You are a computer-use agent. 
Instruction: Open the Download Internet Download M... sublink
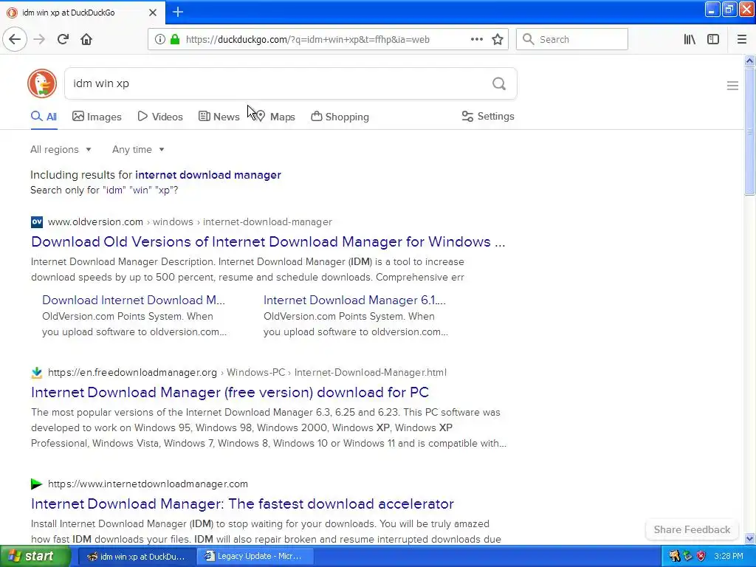click(x=134, y=300)
